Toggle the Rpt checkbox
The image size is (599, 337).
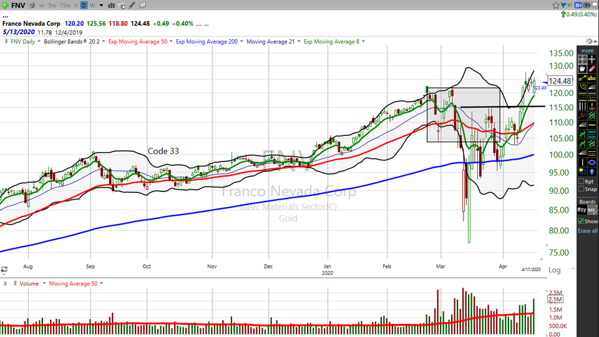(x=582, y=181)
